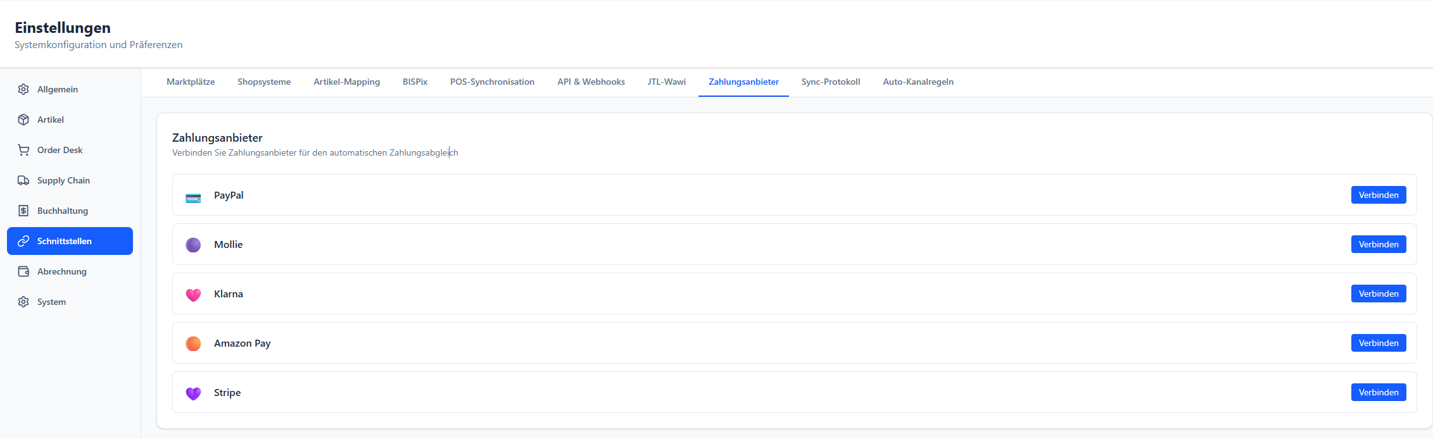
Task: Click the Mollie provider name
Action: tap(229, 245)
